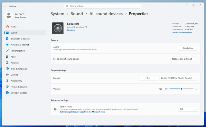The image size is (206, 127).
Task: Click the Don't allow audio button
Action: pyautogui.click(x=188, y=48)
